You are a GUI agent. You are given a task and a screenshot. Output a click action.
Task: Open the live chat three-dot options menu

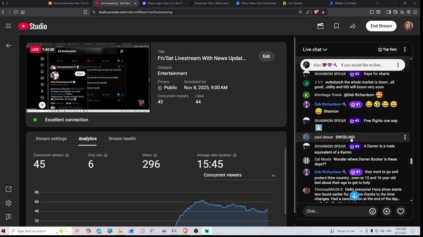[x=405, y=49]
